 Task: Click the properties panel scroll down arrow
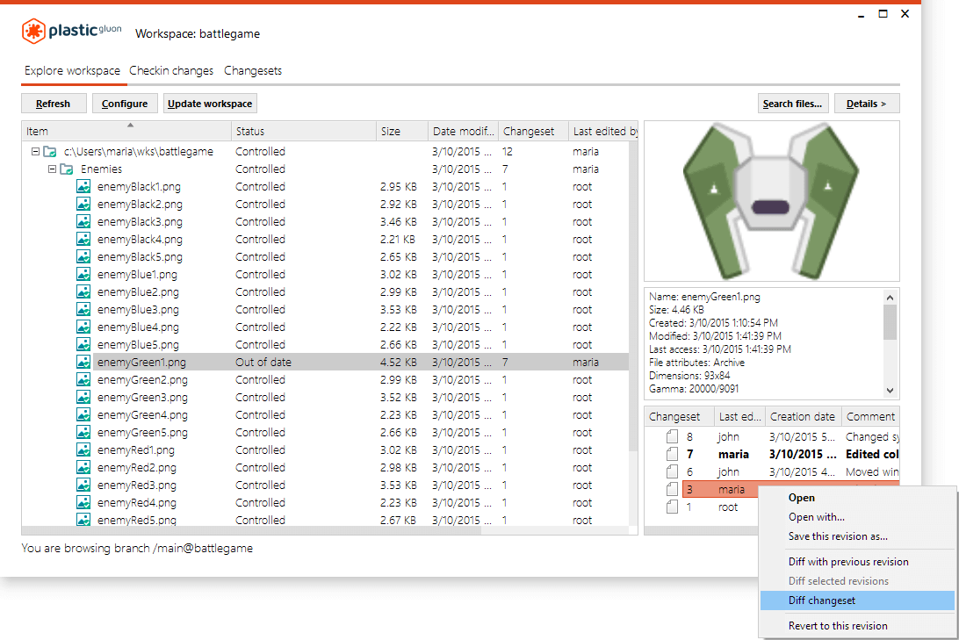click(x=890, y=391)
